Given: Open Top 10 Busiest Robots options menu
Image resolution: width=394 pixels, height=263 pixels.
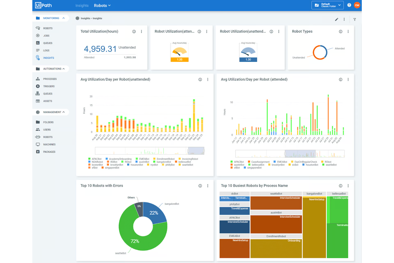Looking at the screenshot, I should [348, 186].
